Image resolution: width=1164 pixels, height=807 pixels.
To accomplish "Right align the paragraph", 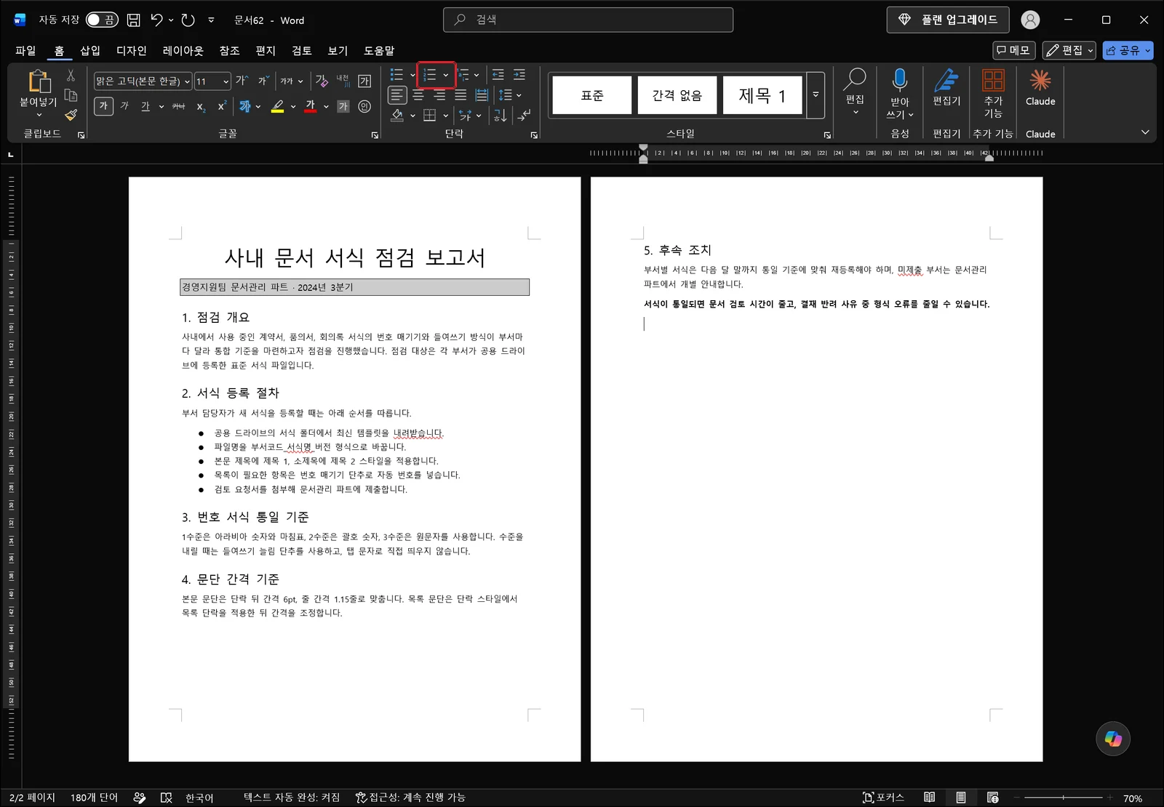I will point(439,95).
